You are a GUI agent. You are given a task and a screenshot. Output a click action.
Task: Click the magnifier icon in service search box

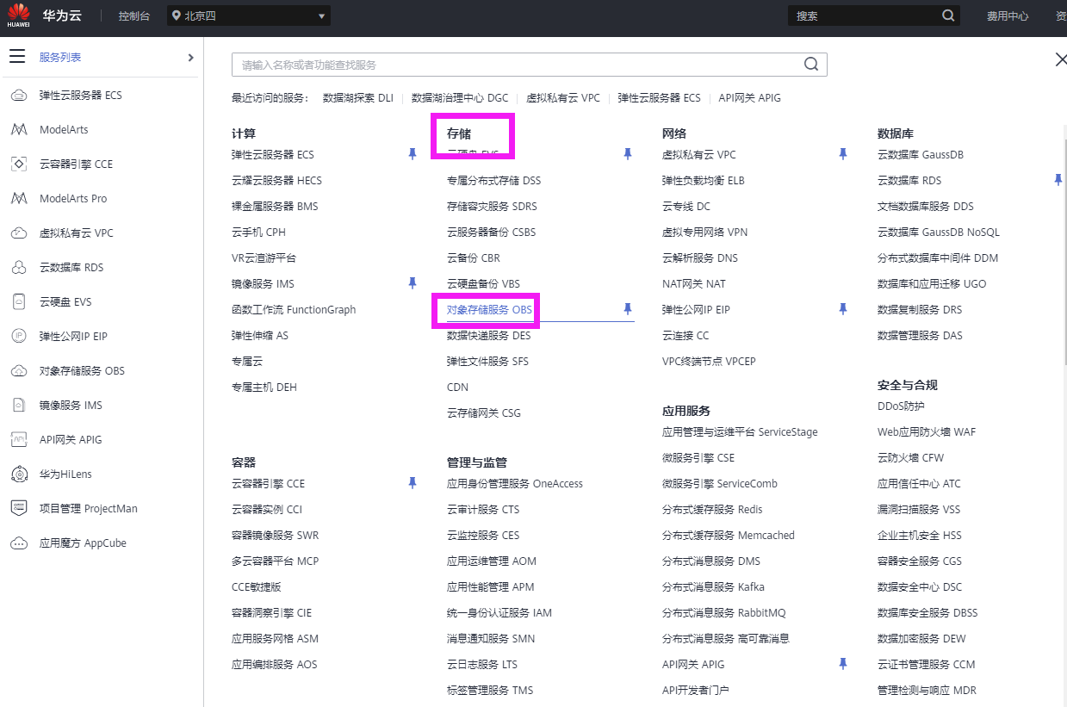pyautogui.click(x=811, y=65)
